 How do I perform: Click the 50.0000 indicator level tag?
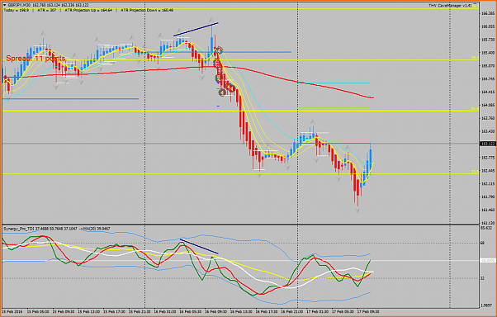pos(487,261)
